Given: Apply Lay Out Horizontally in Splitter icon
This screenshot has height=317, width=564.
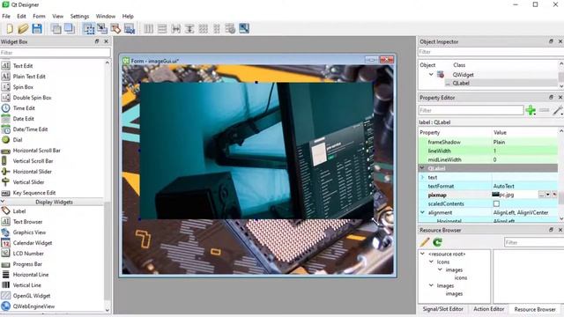Looking at the screenshot, I should (176, 28).
